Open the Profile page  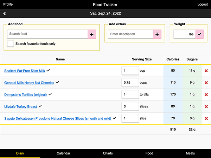click(x=8, y=5)
